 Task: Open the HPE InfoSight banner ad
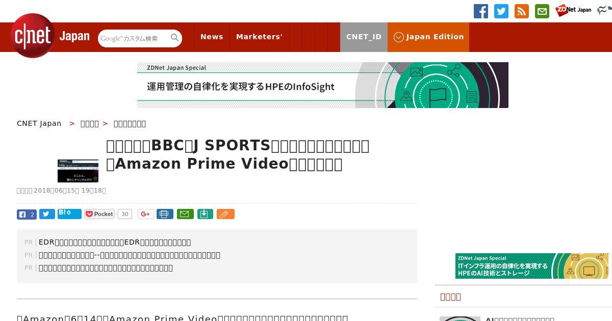tap(323, 85)
